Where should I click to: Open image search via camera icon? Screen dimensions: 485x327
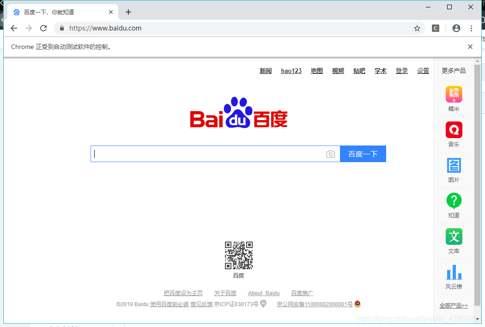tap(331, 154)
